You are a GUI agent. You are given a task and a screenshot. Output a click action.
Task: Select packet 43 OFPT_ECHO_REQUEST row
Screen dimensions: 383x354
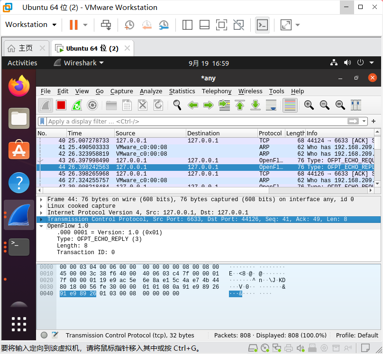point(205,160)
